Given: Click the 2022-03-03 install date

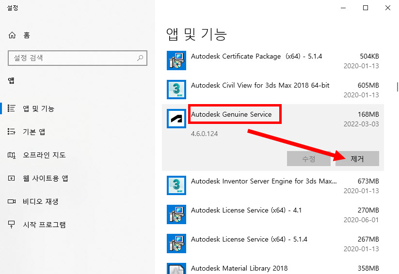Looking at the screenshot, I should (x=361, y=124).
